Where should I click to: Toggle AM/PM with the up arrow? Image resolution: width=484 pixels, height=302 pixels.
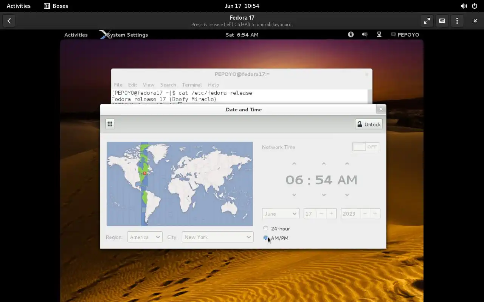tap(347, 163)
